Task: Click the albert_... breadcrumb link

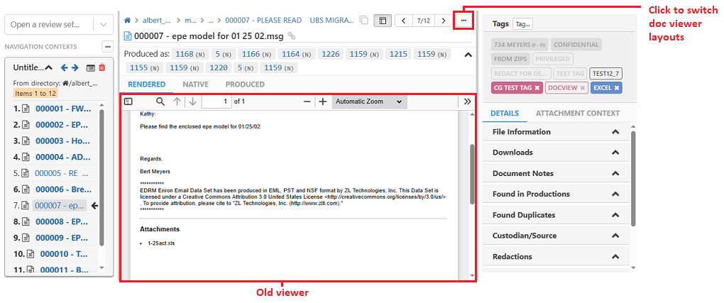Action: (x=157, y=21)
